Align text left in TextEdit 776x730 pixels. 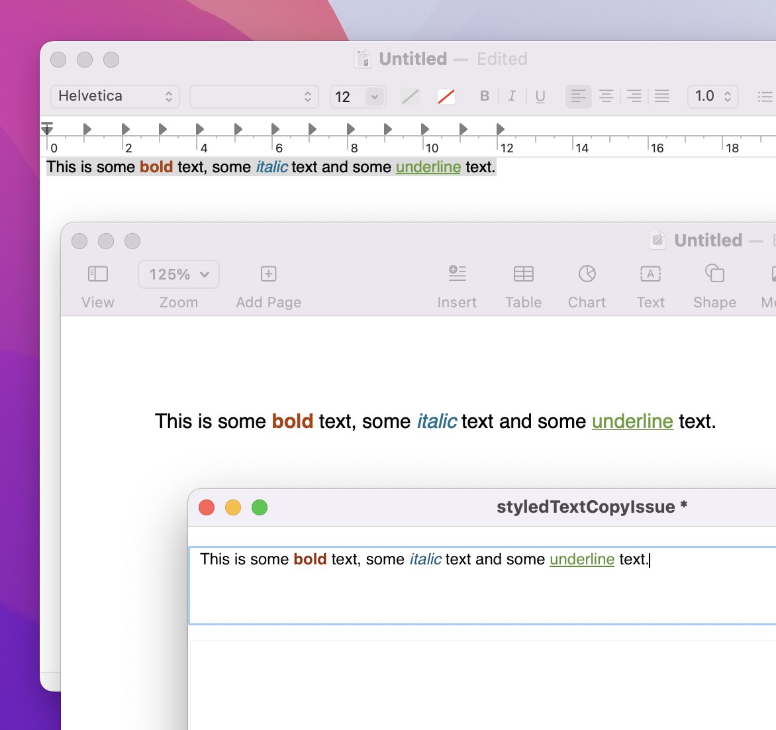coord(578,97)
